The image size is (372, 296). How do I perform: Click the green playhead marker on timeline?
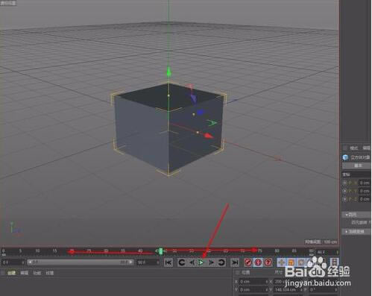[x=161, y=251]
